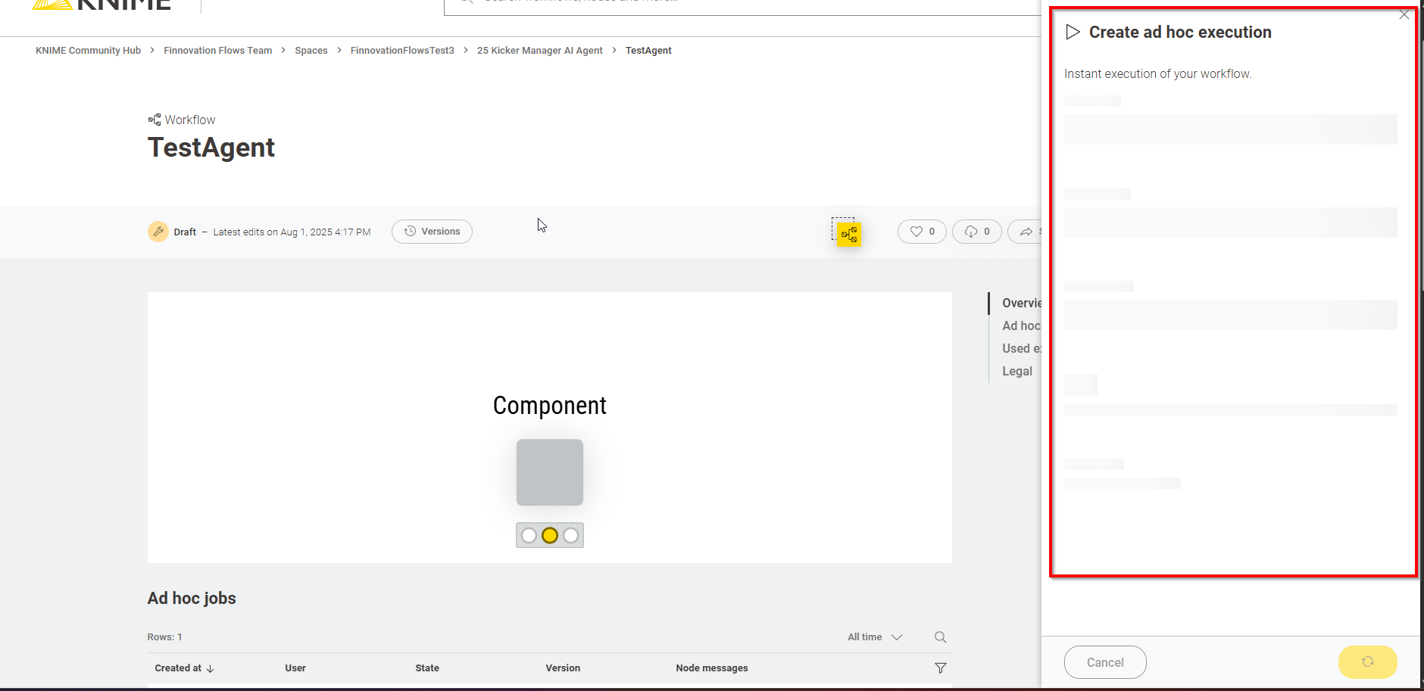Go to KNIME Community Hub breadcrumb
Image resolution: width=1424 pixels, height=691 pixels.
(88, 51)
